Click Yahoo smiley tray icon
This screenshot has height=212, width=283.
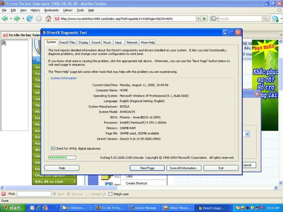pyautogui.click(x=243, y=208)
